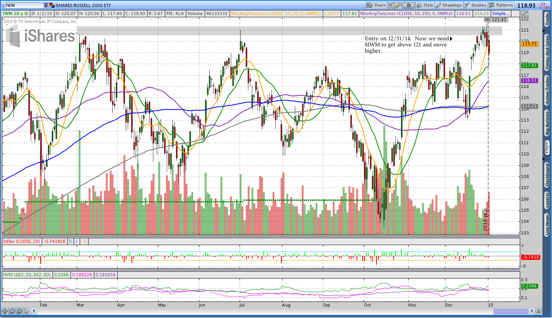Switch to Big Buttons side tab
This screenshot has height=318, width=552.
pyautogui.click(x=547, y=124)
